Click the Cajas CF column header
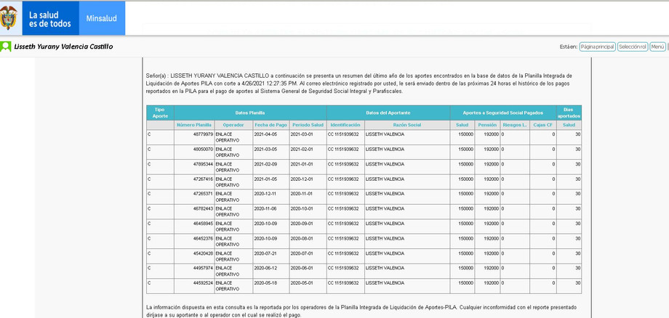This screenshot has height=318, width=669. point(542,125)
